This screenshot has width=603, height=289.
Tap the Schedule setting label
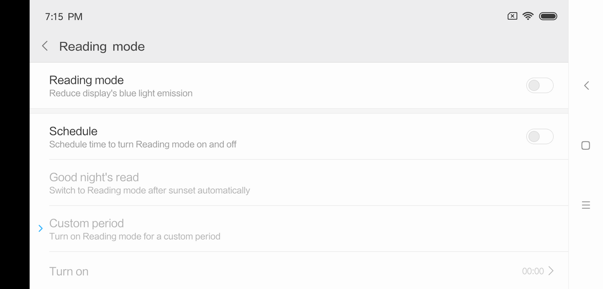click(73, 131)
